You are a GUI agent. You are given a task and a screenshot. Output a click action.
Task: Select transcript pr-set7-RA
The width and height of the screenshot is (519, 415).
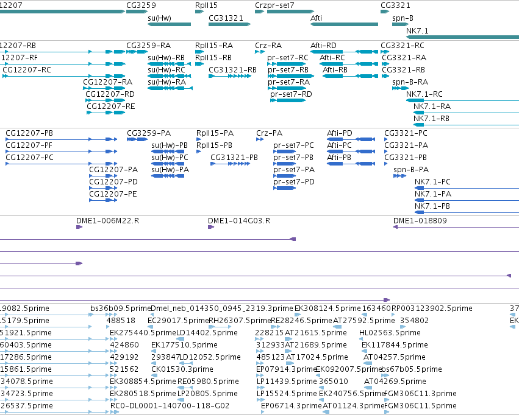point(288,82)
